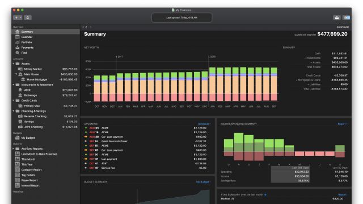The height and width of the screenshot is (204, 363).
Task: Open the Category Report icon
Action: click(x=18, y=169)
